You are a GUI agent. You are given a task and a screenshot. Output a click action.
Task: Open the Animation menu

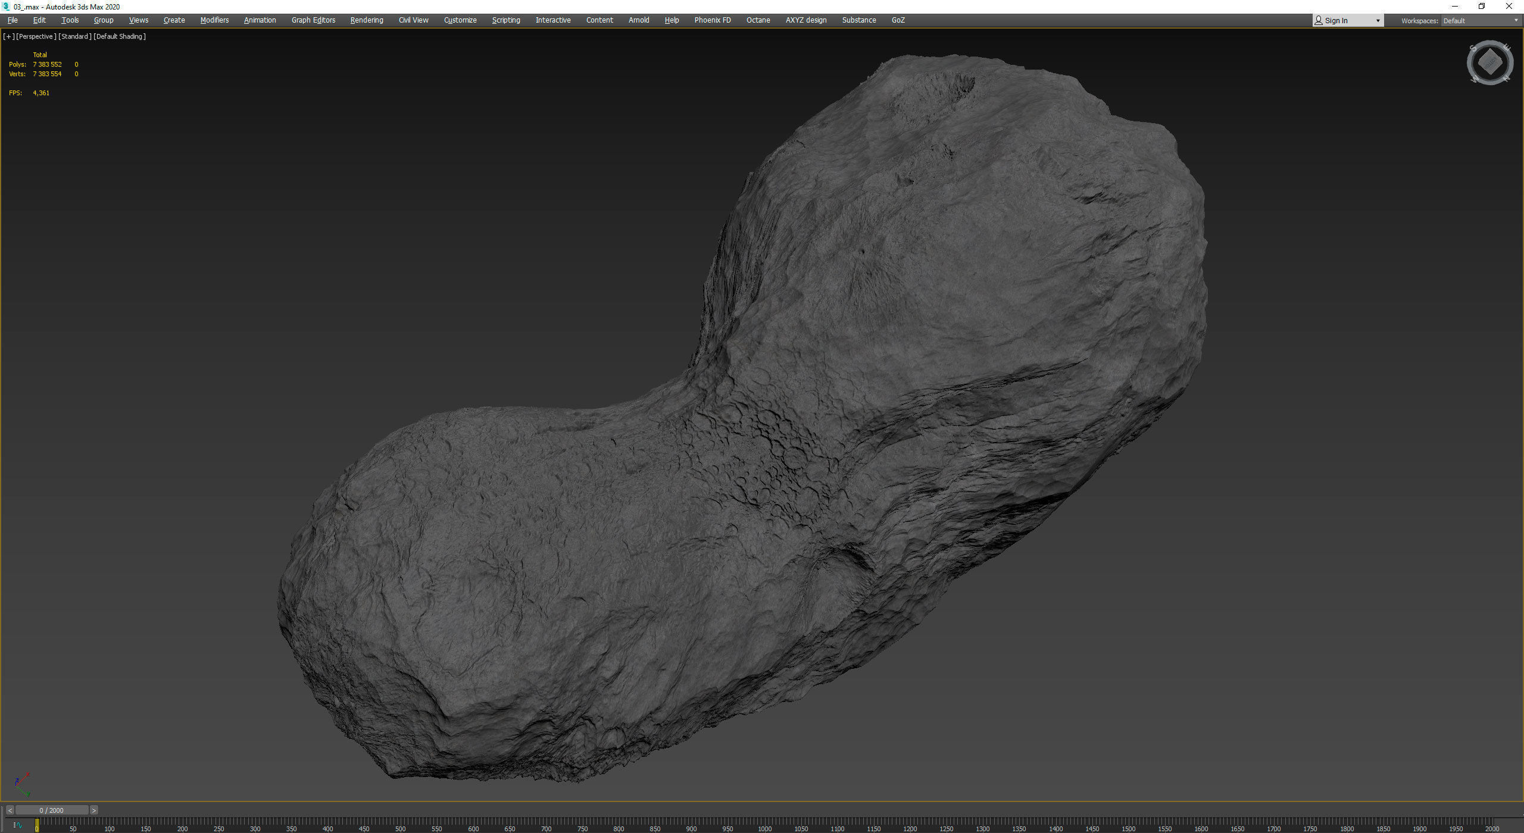tap(260, 20)
